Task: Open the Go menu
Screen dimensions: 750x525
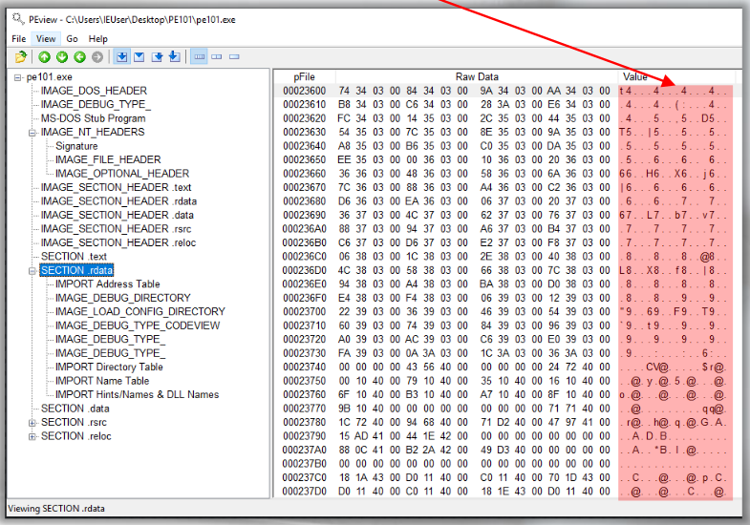Action: coord(73,39)
